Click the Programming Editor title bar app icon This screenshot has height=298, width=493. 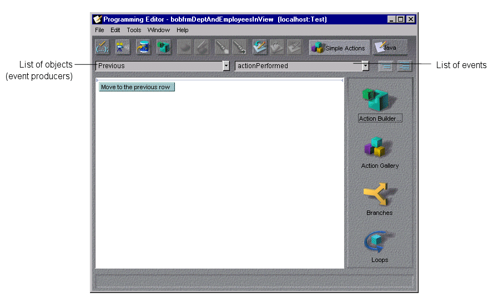(x=98, y=19)
